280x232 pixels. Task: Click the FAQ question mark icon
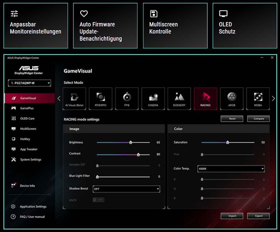pos(13,217)
